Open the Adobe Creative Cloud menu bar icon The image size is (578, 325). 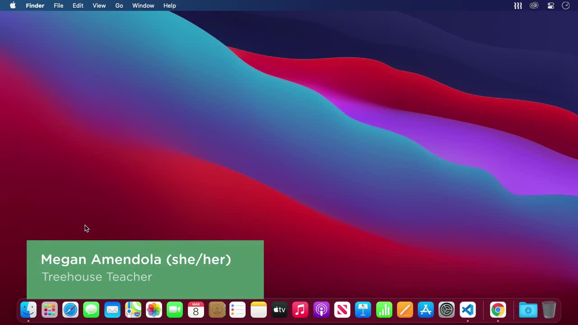pyautogui.click(x=534, y=5)
